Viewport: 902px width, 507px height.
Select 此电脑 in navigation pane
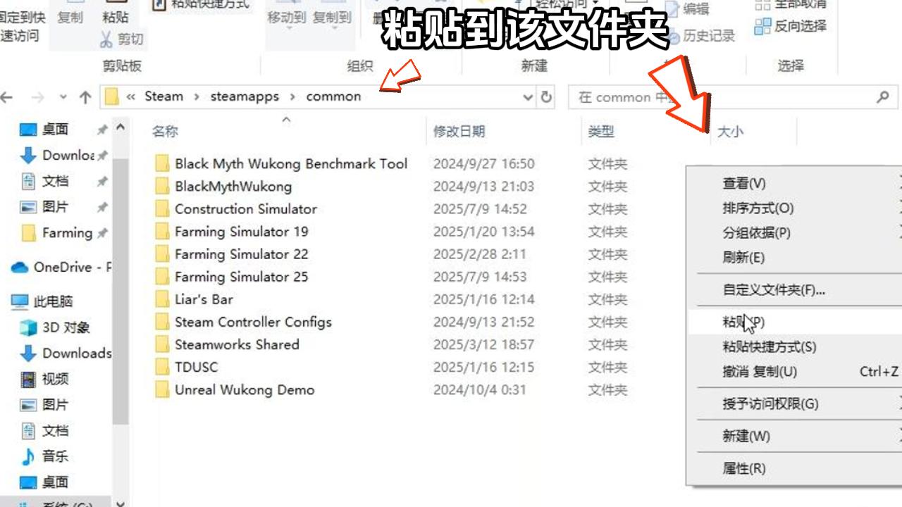point(42,302)
